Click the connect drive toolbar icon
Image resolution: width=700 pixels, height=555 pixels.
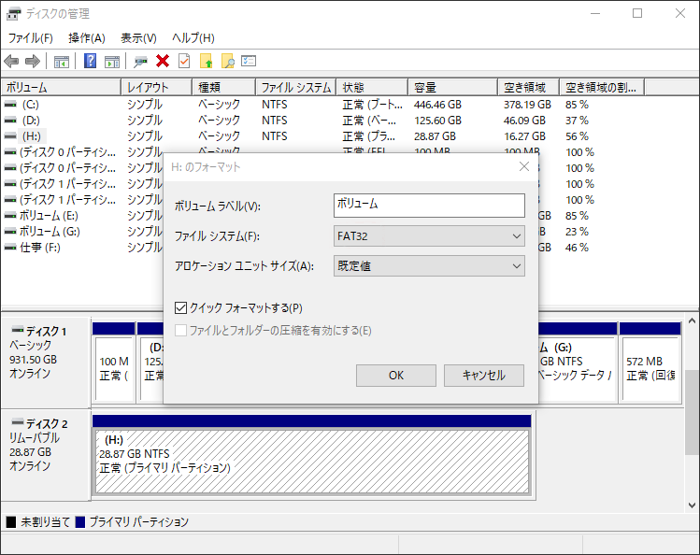[x=140, y=61]
